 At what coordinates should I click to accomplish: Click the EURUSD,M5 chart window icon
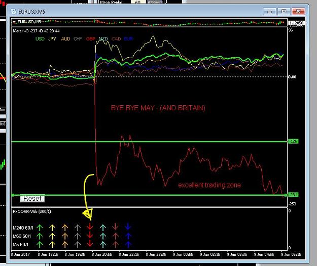[14, 12]
